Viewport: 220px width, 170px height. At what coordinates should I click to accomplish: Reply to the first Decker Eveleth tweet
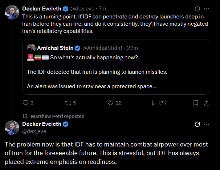pos(25,103)
